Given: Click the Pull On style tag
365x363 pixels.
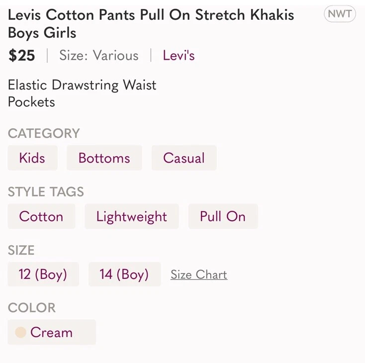Looking at the screenshot, I should (x=222, y=216).
